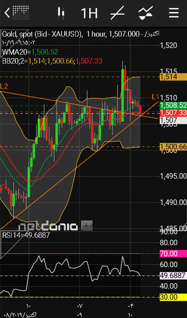Image resolution: width=187 pixels, height=318 pixels.
Task: Tap the WMA20=1,508.52 indicator label
Action: click(x=30, y=52)
